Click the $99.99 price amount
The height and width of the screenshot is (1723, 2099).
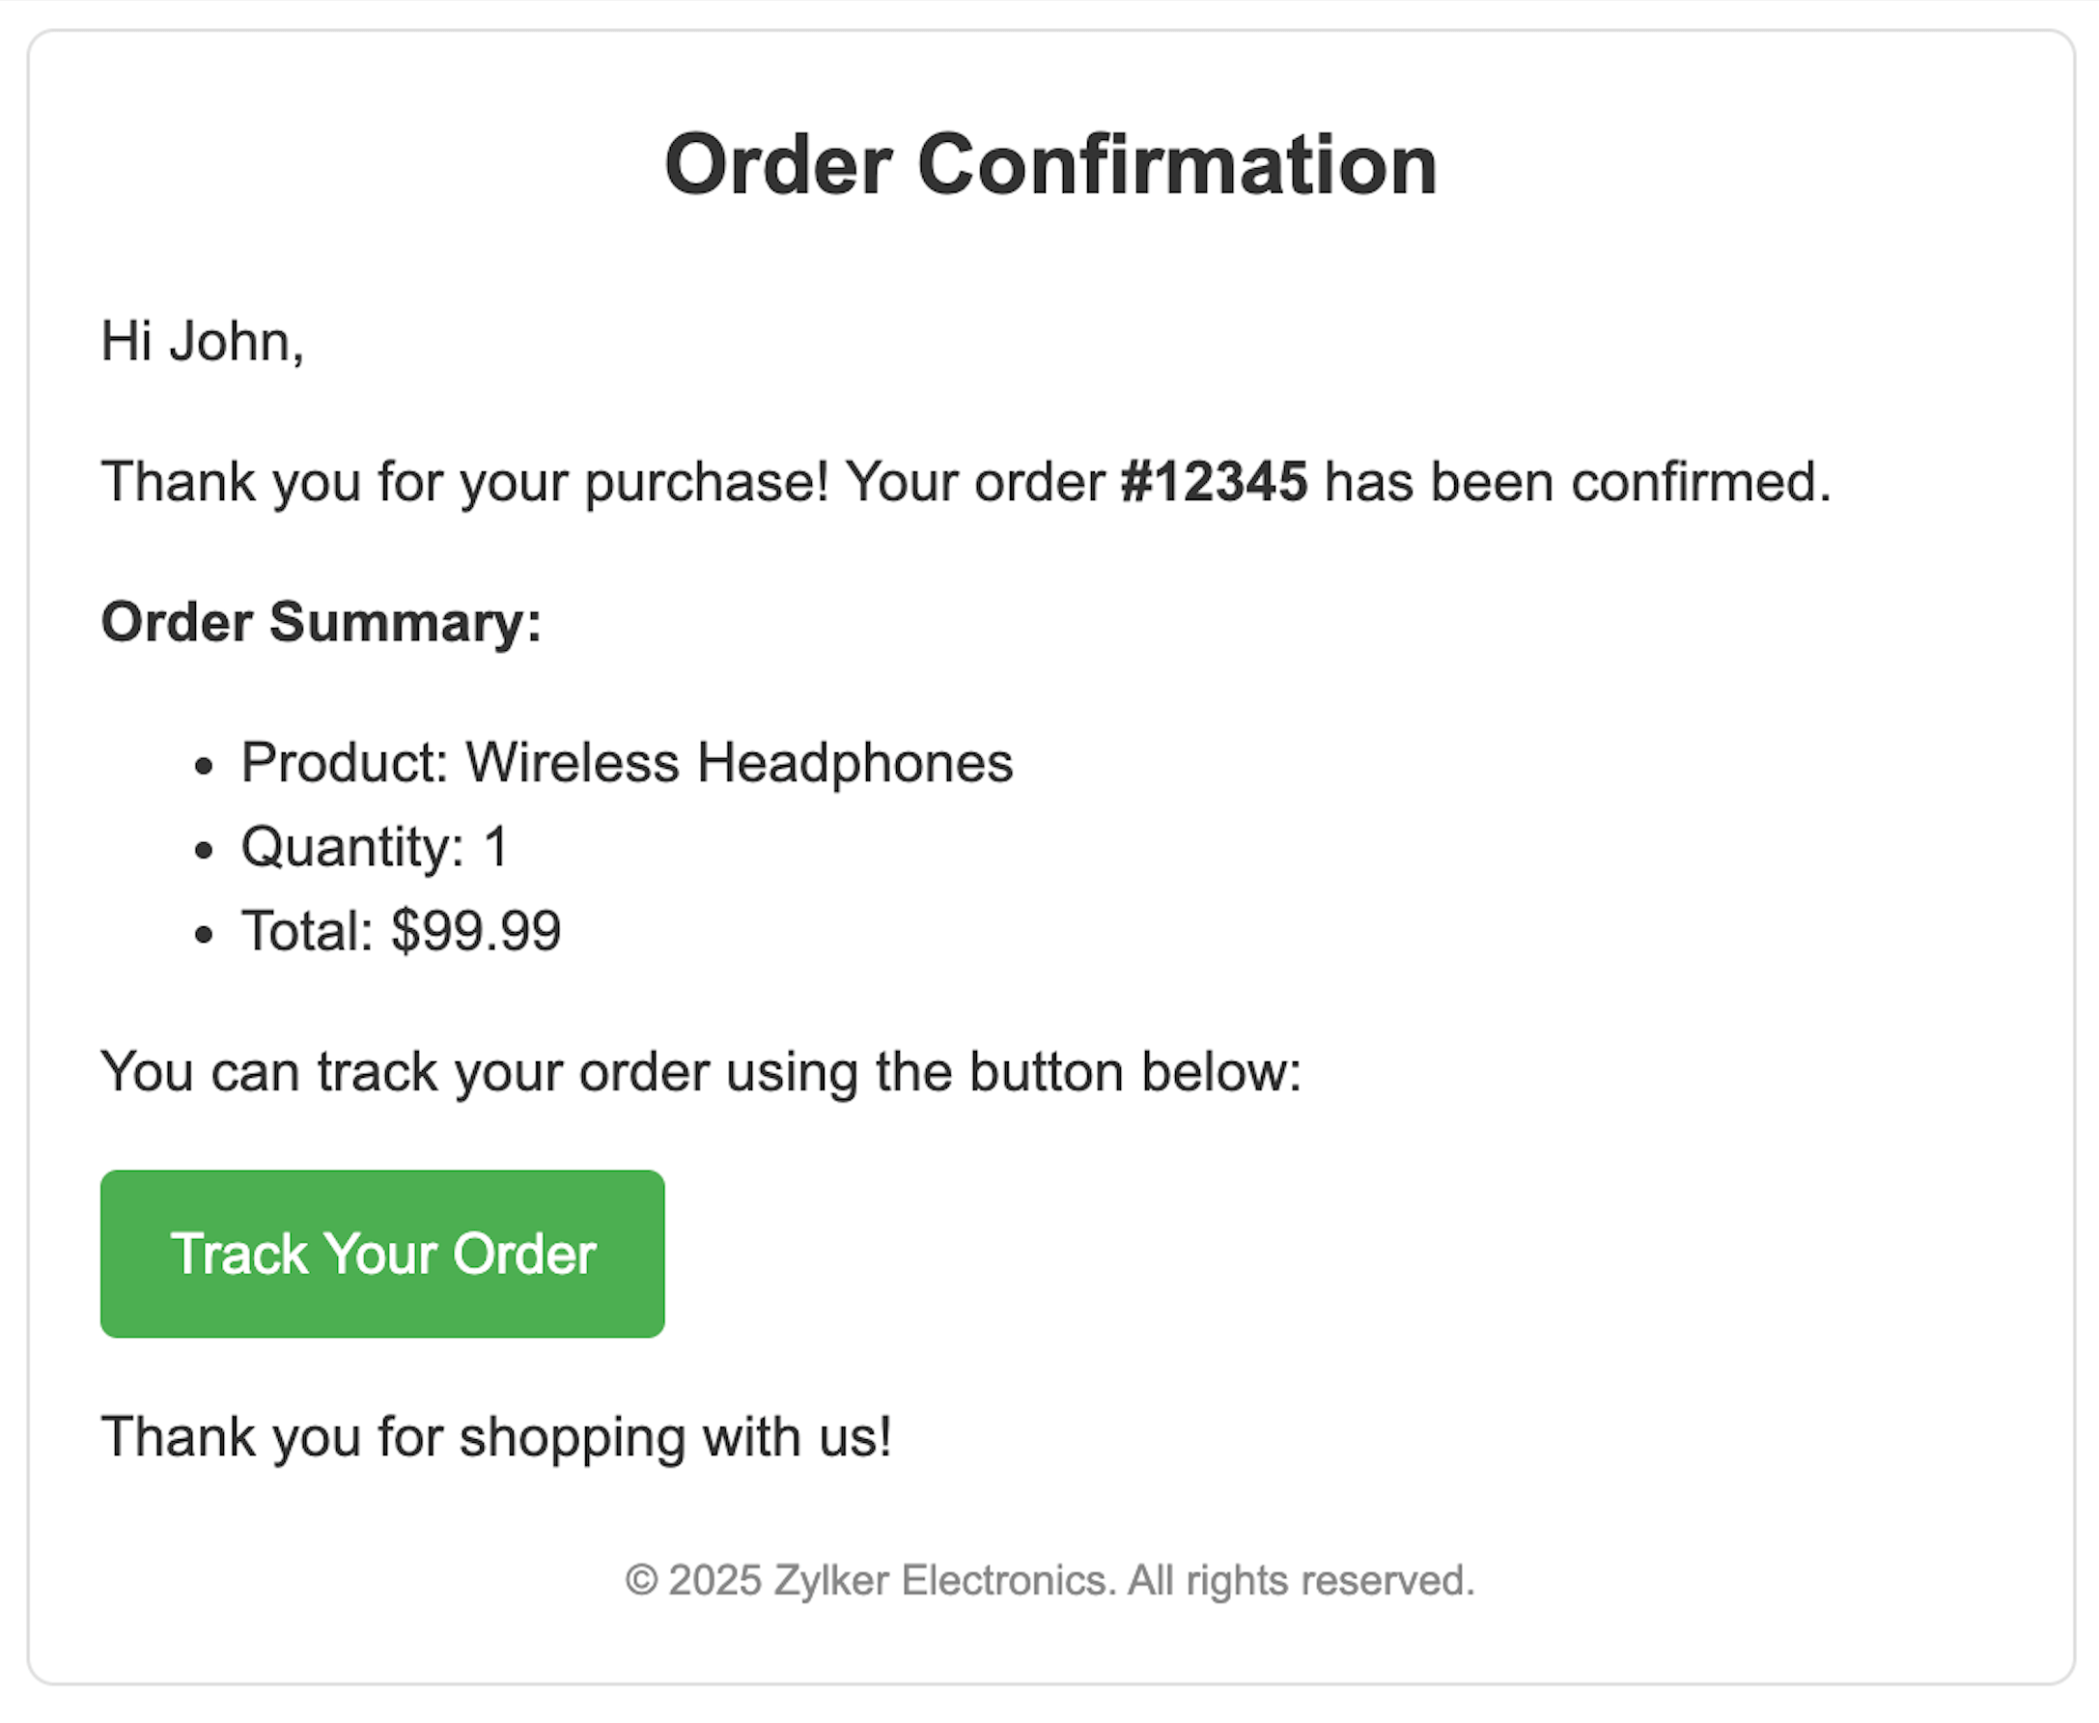point(476,931)
